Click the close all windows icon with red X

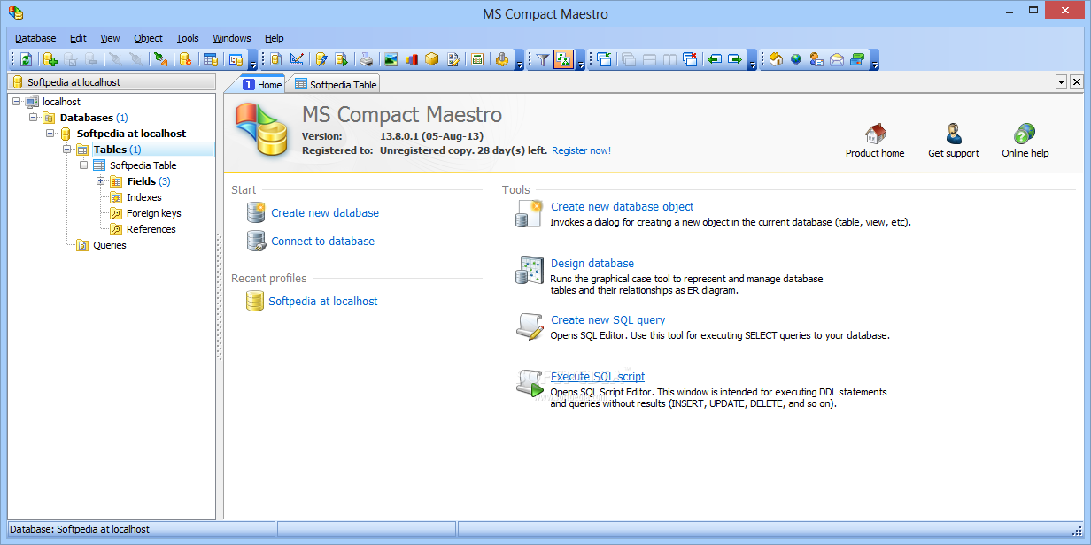[690, 59]
